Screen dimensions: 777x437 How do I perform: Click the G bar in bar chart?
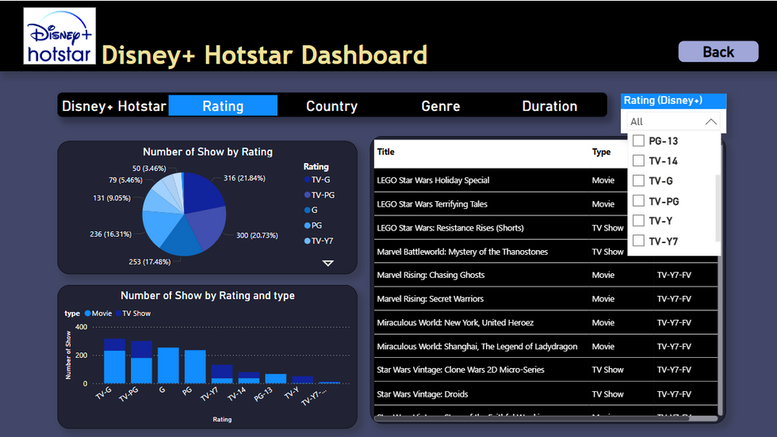tap(168, 365)
